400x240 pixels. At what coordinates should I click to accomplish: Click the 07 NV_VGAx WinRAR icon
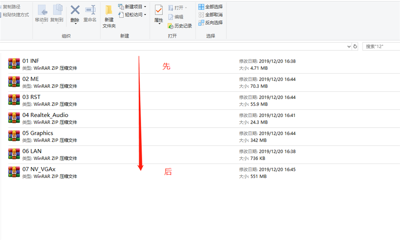tap(14, 172)
